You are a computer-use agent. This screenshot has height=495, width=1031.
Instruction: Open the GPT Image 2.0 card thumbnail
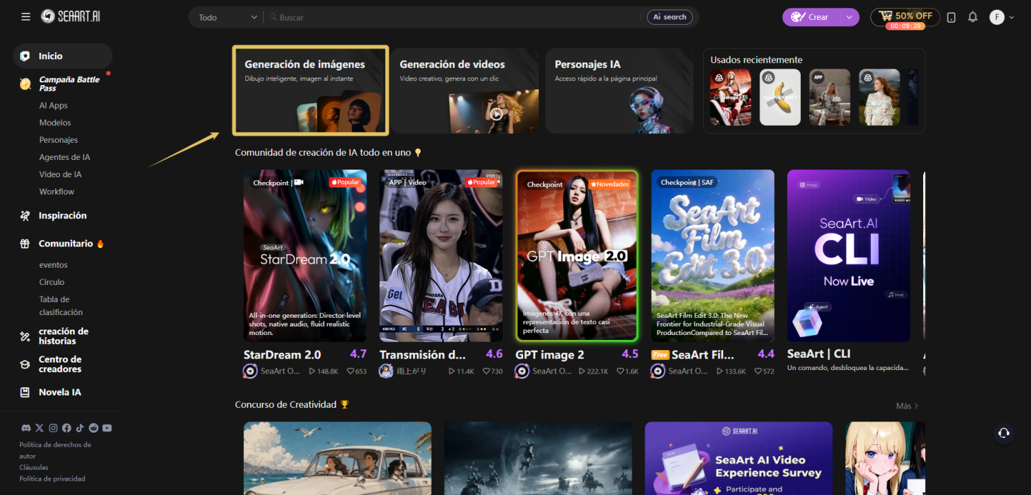[577, 256]
